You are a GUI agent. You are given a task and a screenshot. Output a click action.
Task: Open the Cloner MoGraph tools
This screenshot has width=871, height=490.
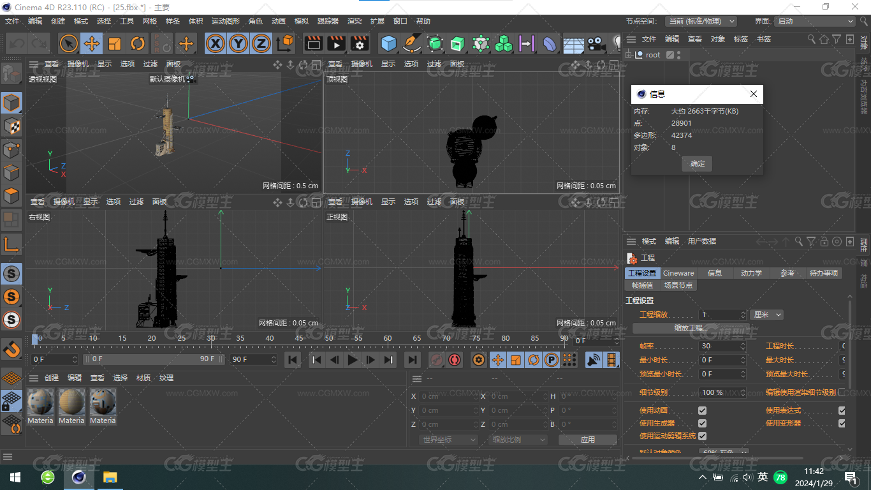click(x=481, y=43)
